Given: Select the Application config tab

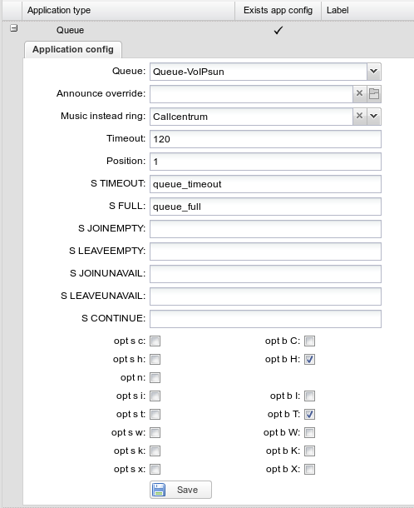Looking at the screenshot, I should [73, 50].
